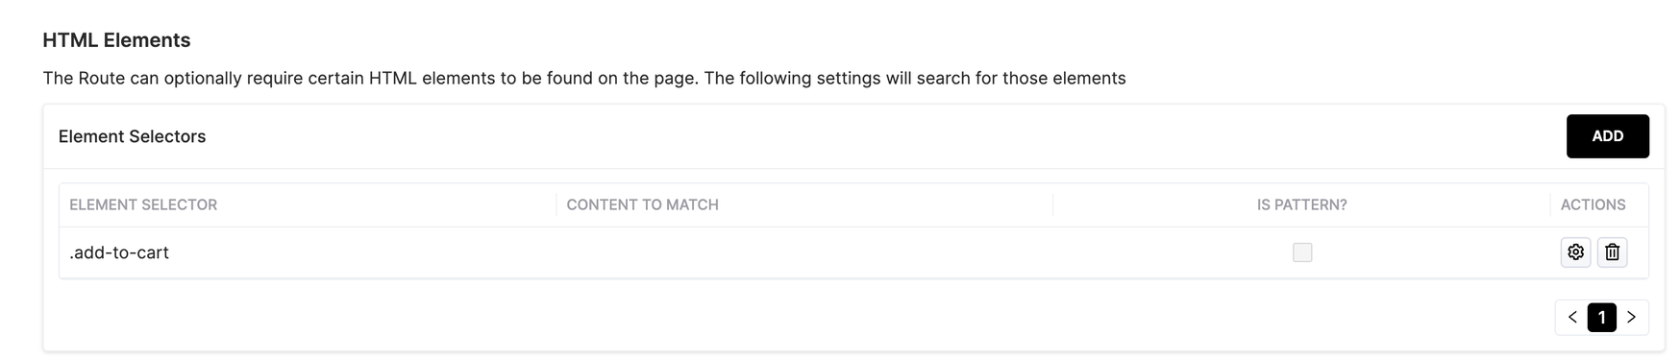Screen dimensions: 1680x359
Task: Go to the next page arrow
Action: [x=1631, y=317]
